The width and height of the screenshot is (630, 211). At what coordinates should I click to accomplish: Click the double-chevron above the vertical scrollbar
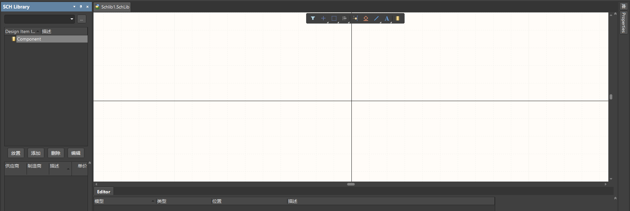point(616,14)
